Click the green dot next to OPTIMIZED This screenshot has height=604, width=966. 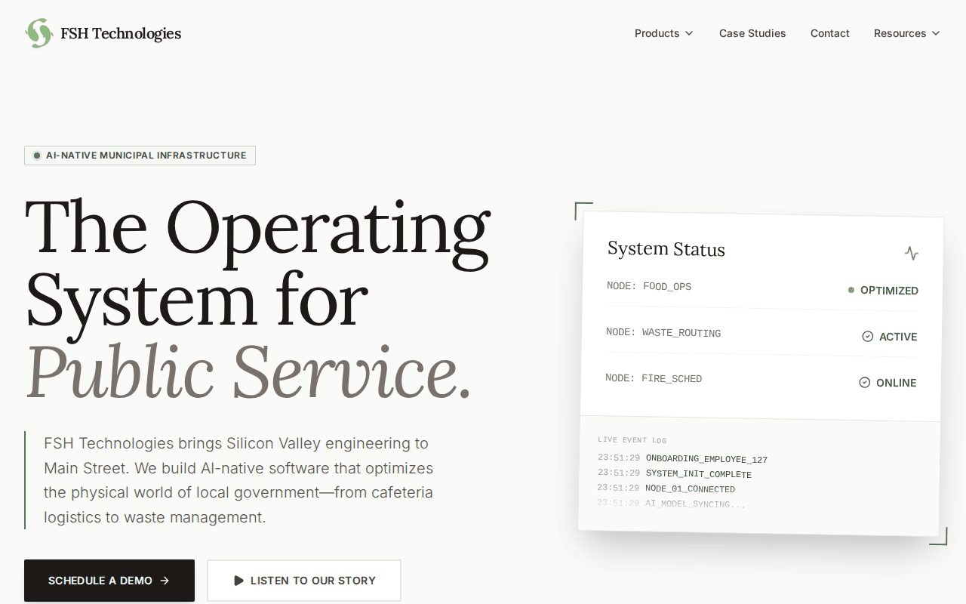pyautogui.click(x=851, y=290)
